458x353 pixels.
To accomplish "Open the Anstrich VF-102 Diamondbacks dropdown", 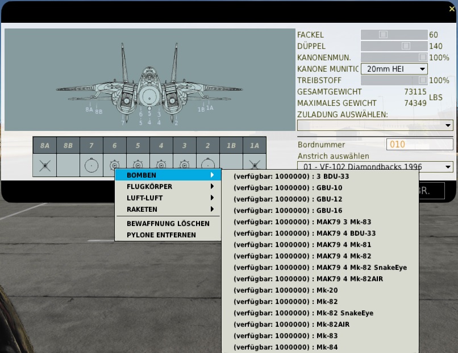I will [x=375, y=167].
